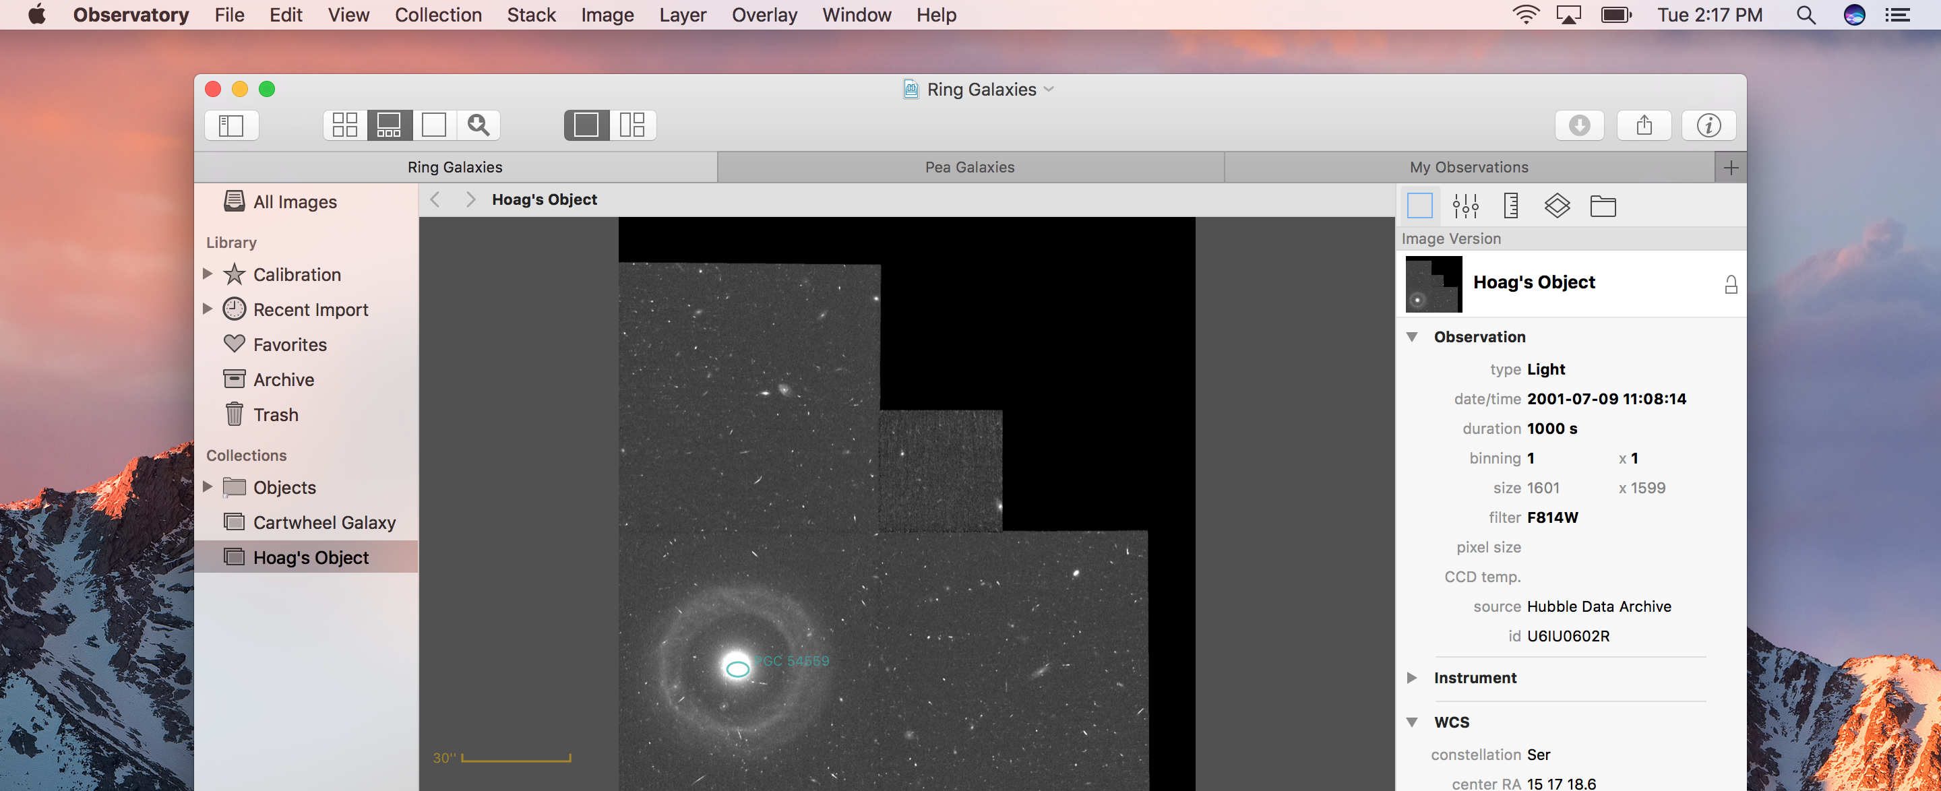Select the grid view icon
The height and width of the screenshot is (791, 1941).
pos(343,124)
